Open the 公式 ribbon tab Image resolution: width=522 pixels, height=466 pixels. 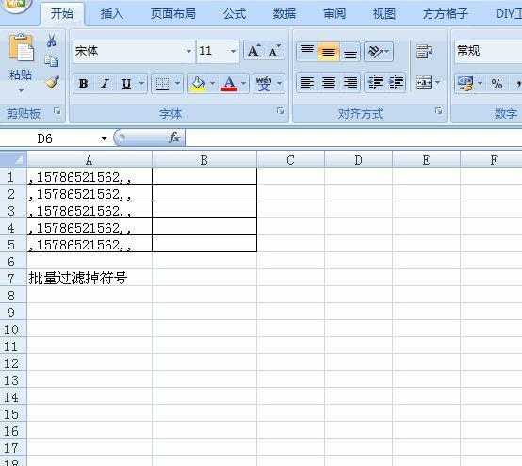tap(235, 14)
